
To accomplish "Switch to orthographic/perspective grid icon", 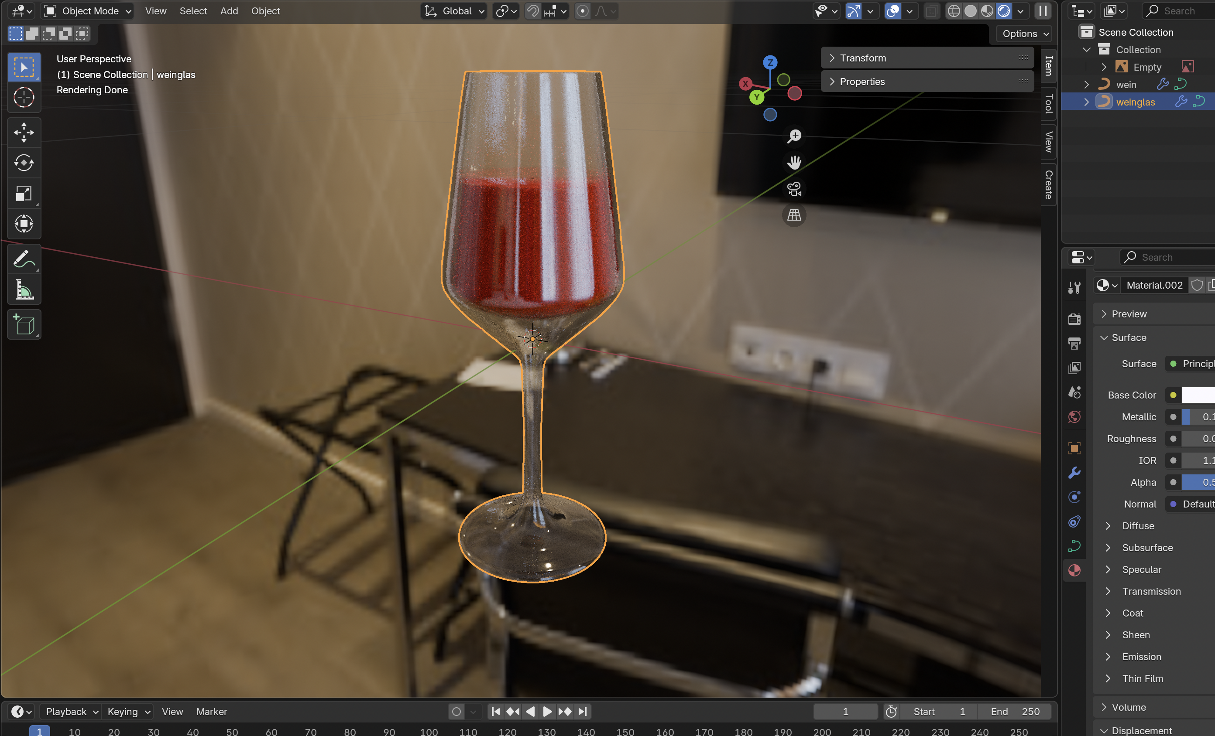I will tap(794, 215).
